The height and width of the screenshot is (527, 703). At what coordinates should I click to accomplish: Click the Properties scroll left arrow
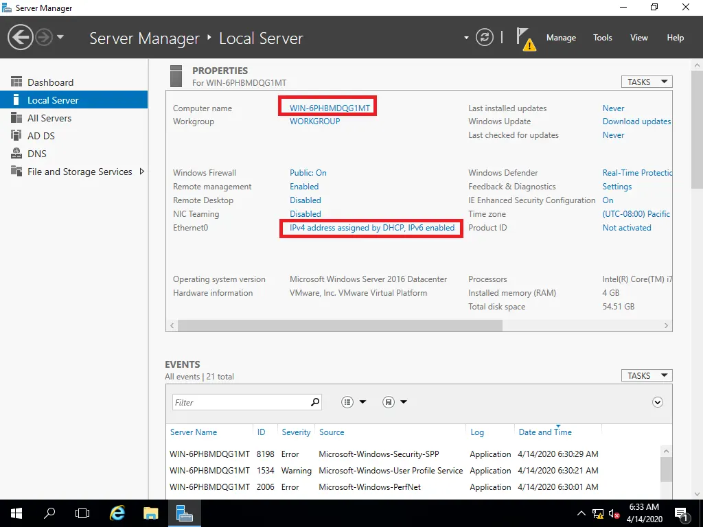click(x=172, y=326)
